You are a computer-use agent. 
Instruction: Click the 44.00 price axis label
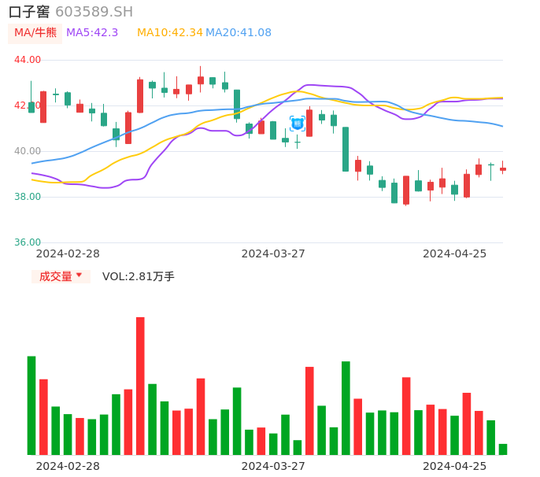pyautogui.click(x=28, y=60)
